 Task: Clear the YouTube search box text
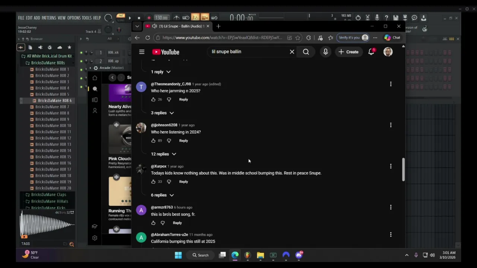point(292,52)
